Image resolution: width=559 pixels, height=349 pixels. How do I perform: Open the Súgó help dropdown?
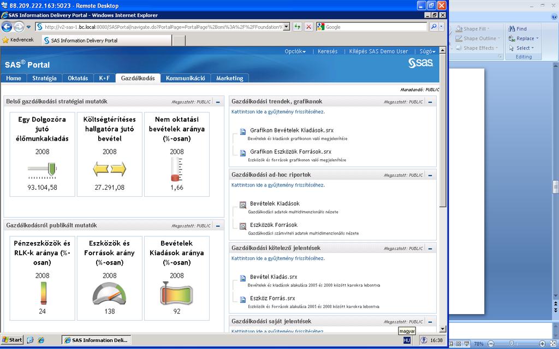[427, 51]
